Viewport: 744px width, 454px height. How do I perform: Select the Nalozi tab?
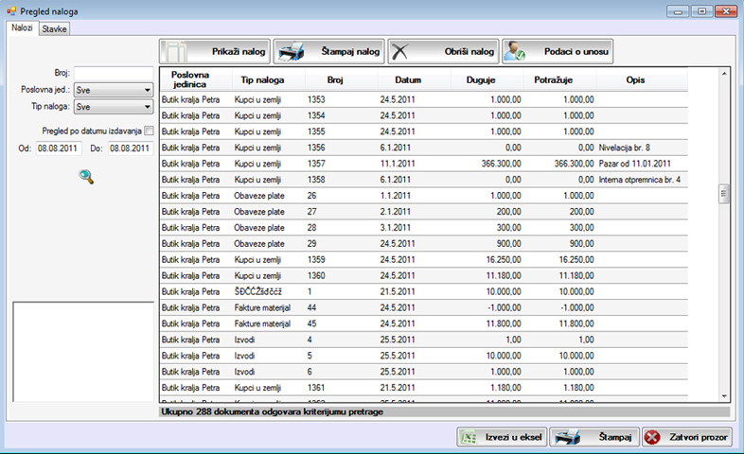click(22, 28)
